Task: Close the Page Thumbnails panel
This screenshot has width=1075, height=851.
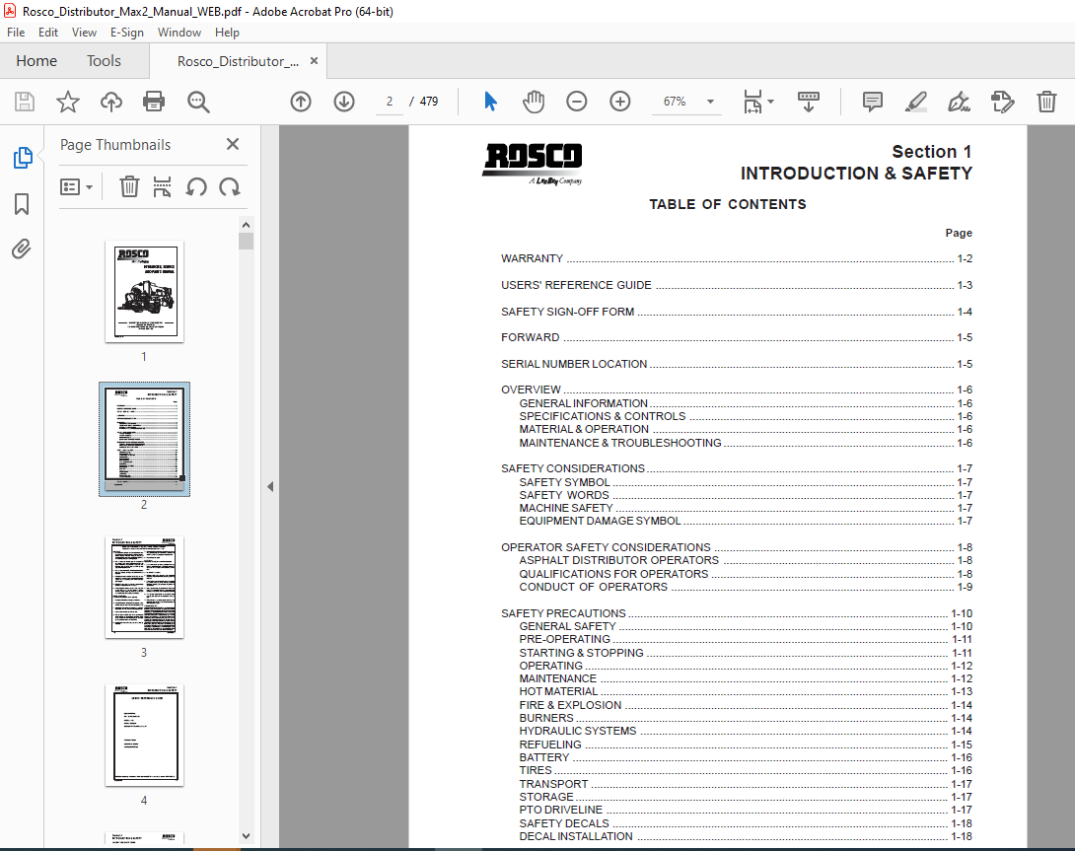Action: click(233, 144)
